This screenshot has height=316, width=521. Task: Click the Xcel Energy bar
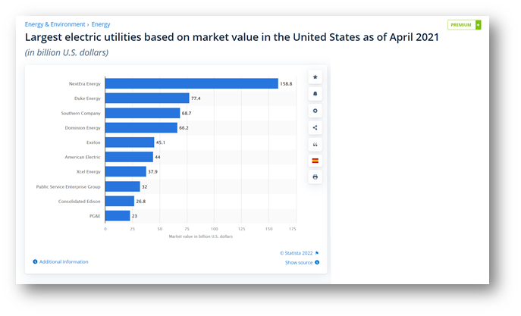click(x=126, y=171)
